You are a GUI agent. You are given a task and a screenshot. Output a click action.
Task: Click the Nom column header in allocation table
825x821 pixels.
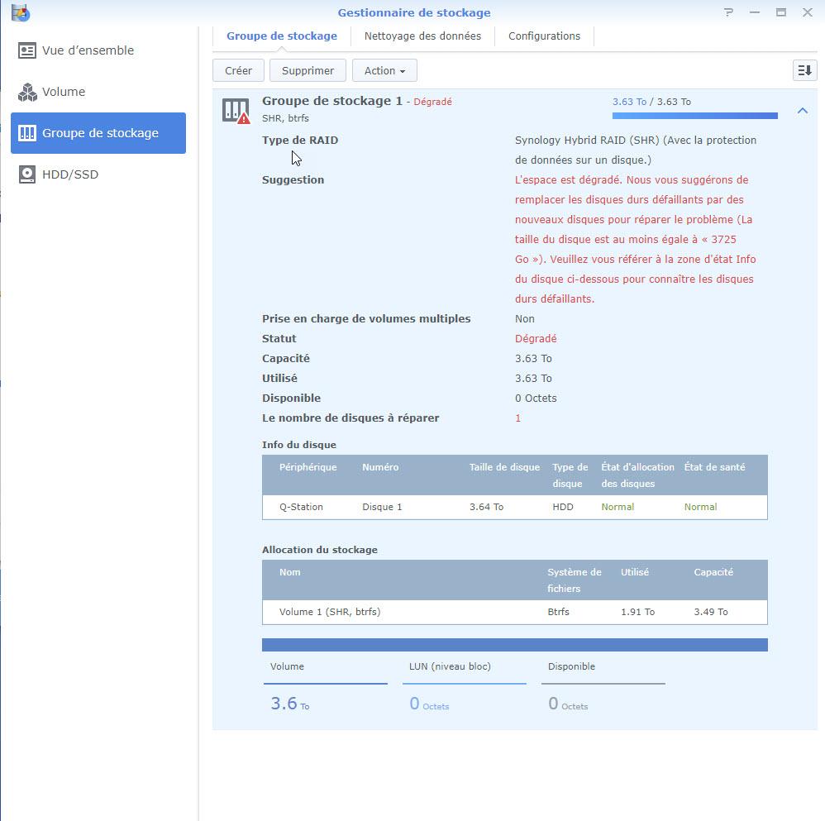tap(290, 572)
